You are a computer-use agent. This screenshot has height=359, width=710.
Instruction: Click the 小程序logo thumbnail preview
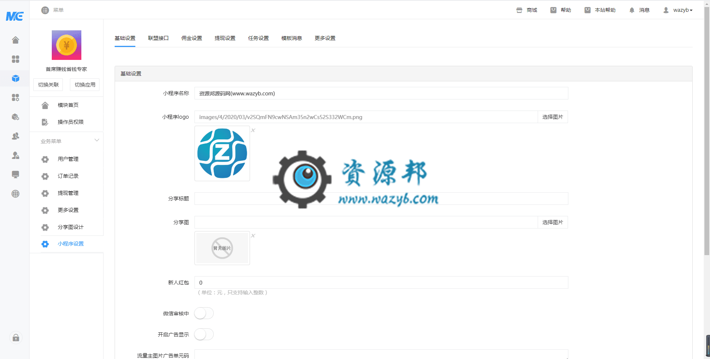click(222, 153)
